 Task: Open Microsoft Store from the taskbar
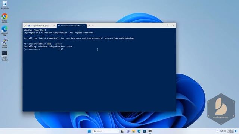[x=145, y=131]
